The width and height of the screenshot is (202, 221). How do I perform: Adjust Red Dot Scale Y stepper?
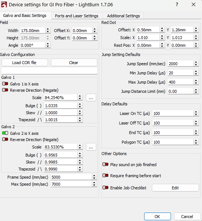[196, 37]
